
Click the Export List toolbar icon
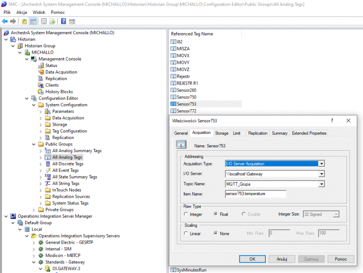52,21
